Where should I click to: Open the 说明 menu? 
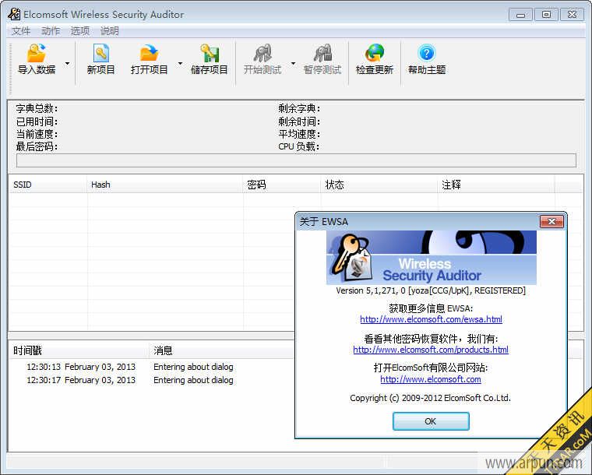(x=110, y=31)
